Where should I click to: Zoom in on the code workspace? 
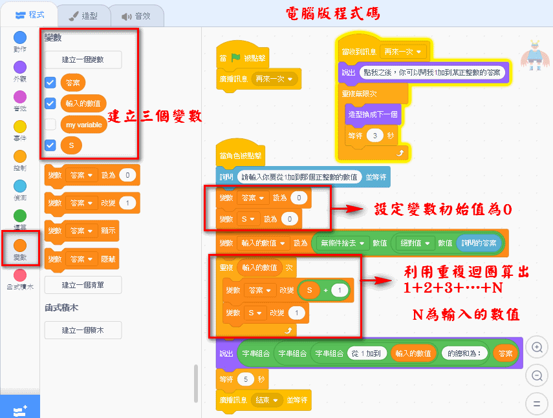(x=536, y=347)
